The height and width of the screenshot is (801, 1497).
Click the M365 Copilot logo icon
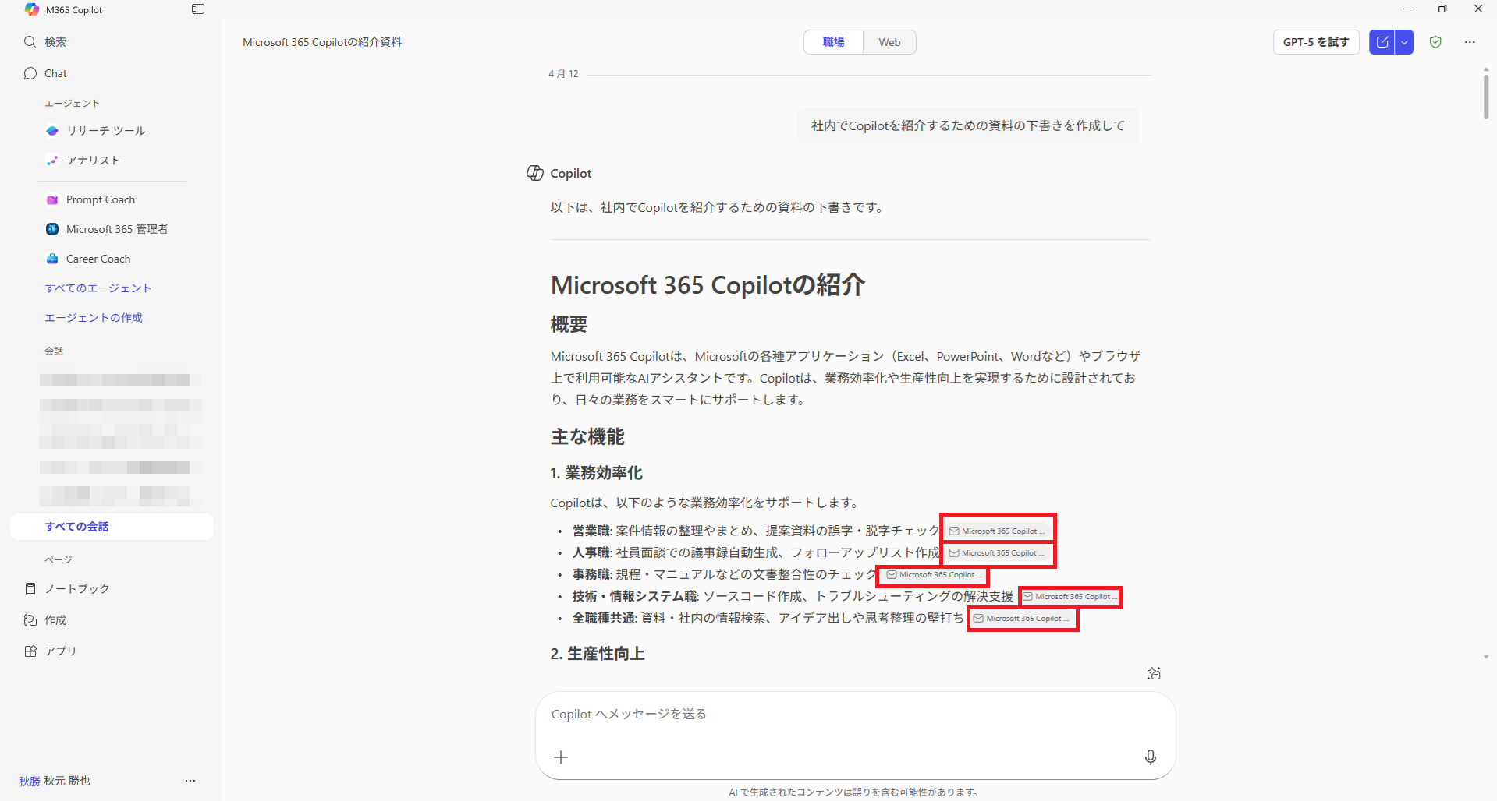[x=31, y=9]
